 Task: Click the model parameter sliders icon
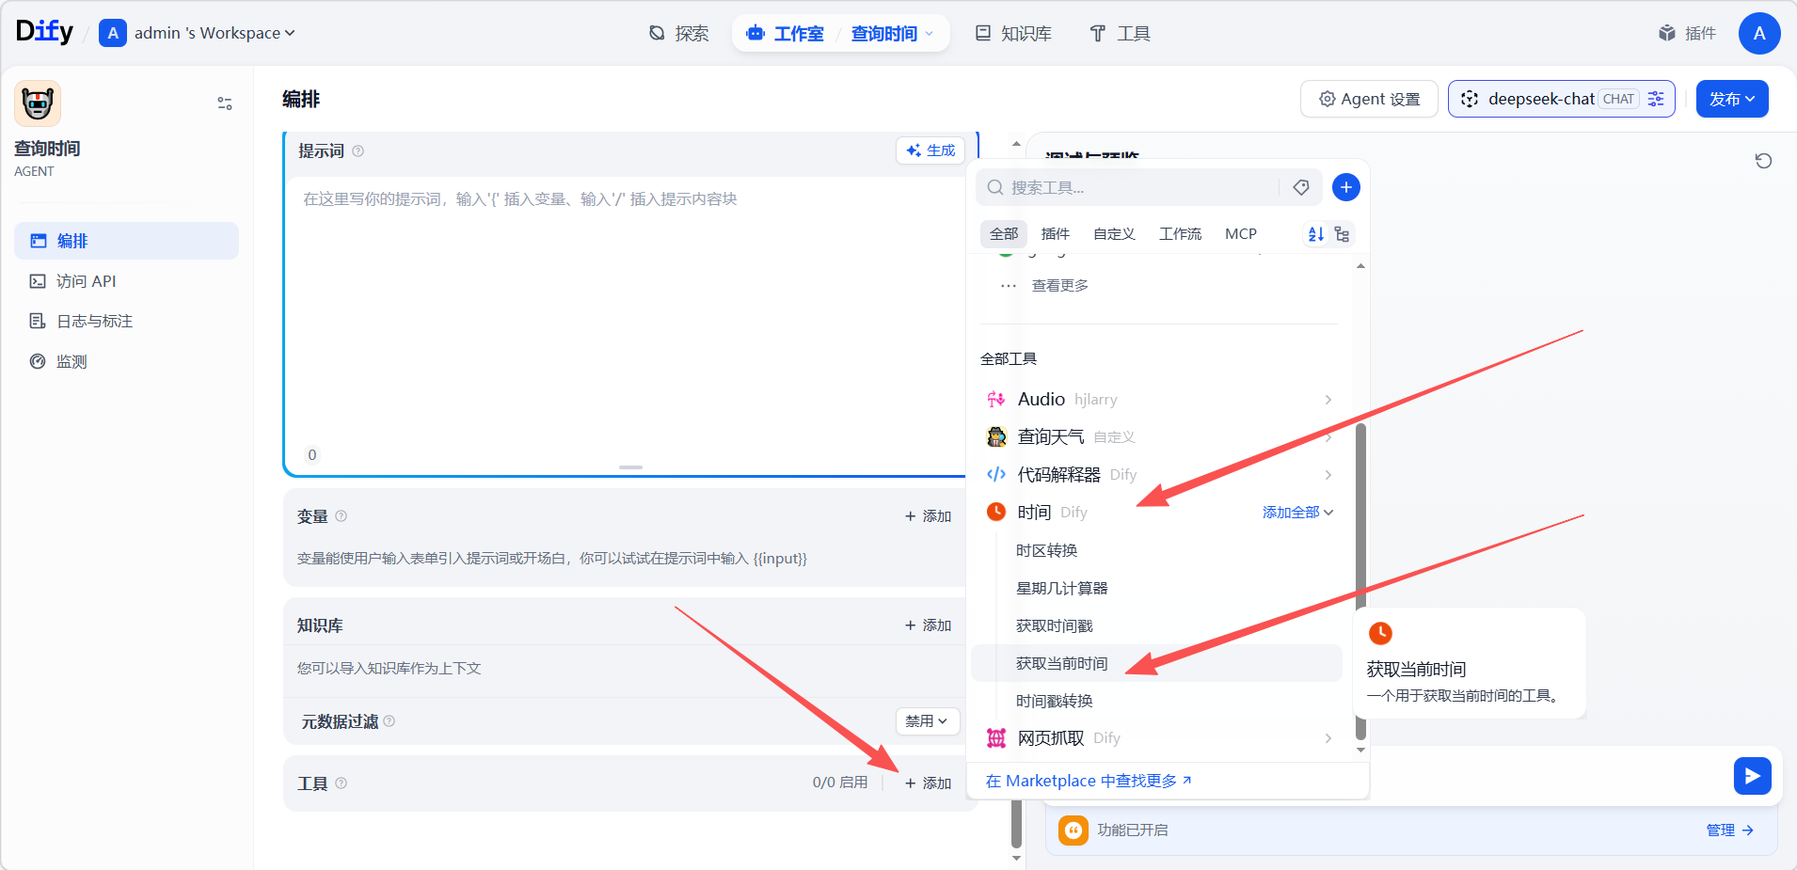point(1657,99)
